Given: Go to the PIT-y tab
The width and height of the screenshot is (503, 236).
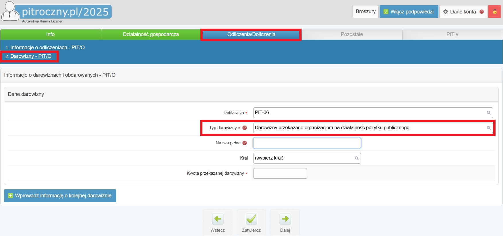Looking at the screenshot, I should (x=452, y=34).
